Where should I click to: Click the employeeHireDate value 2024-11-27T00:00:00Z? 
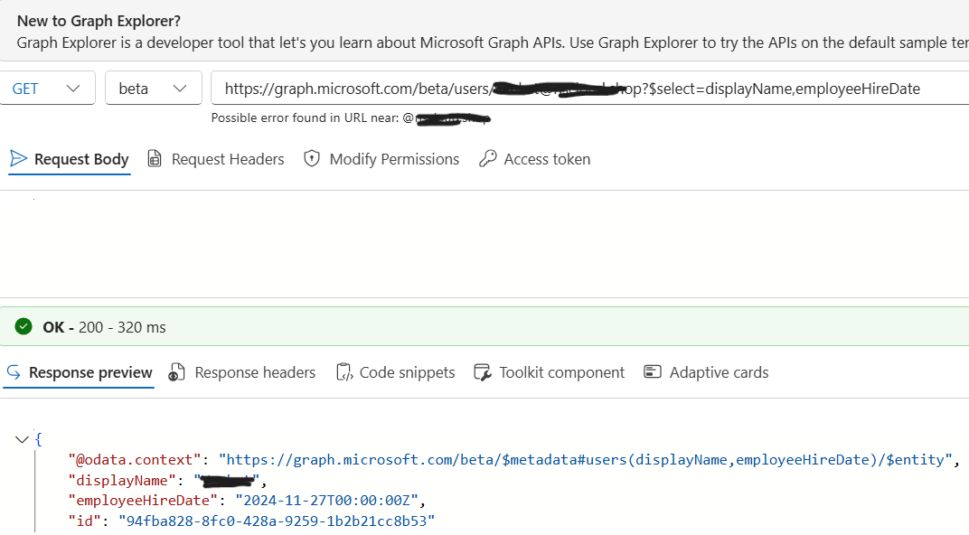[326, 501]
